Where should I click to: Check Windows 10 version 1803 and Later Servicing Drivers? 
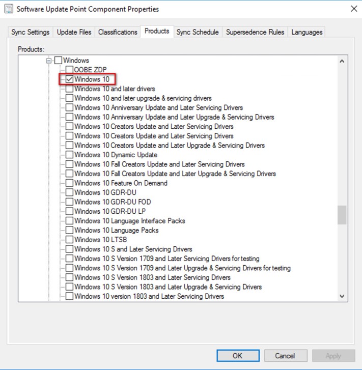coord(69,296)
